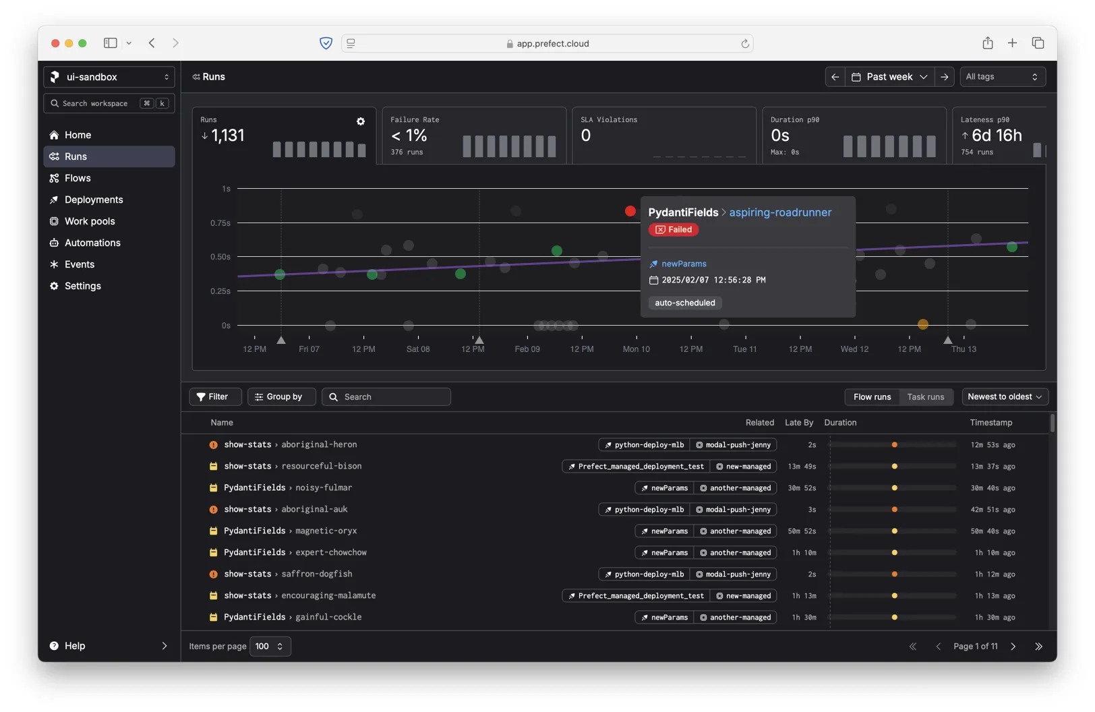The height and width of the screenshot is (712, 1095).
Task: Click the red failed run dot on chart
Action: 630,211
